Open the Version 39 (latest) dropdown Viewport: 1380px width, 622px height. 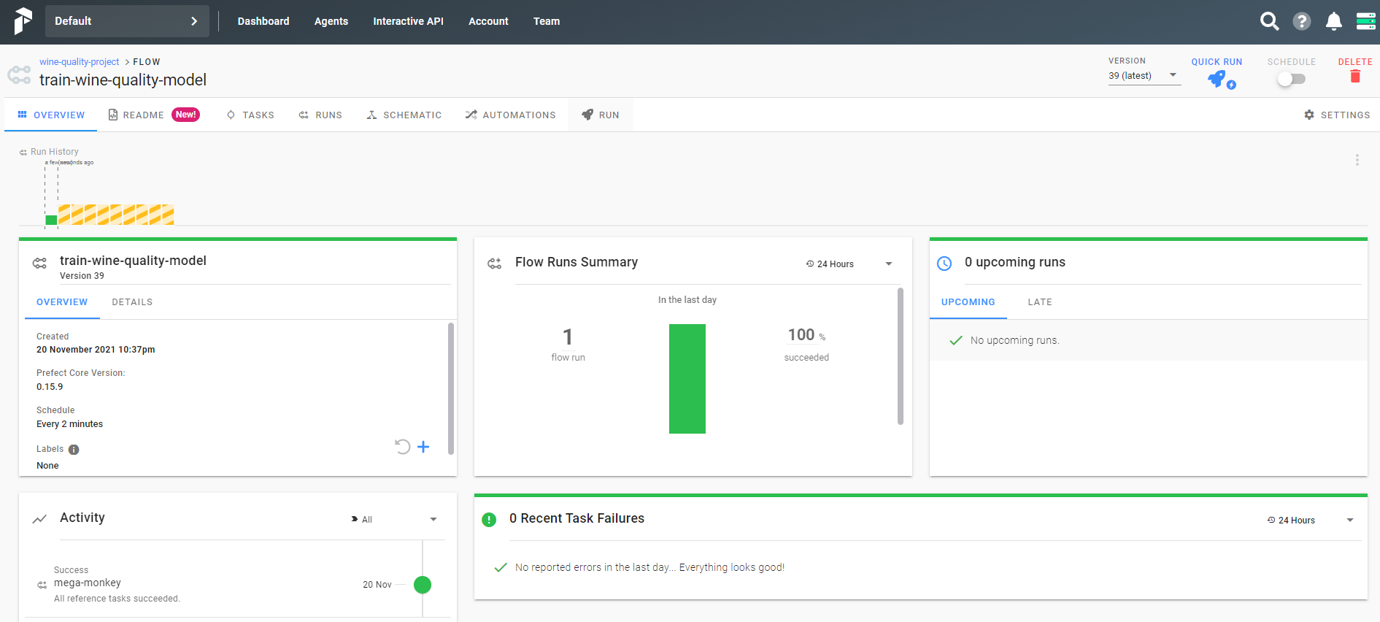pos(1144,76)
